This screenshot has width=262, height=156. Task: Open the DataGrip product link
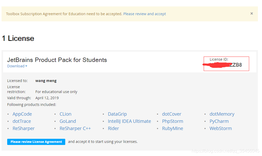[x=117, y=114]
